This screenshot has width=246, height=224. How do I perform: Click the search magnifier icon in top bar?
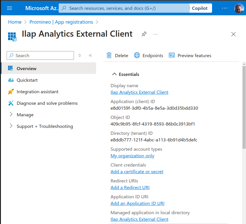[x=64, y=8]
